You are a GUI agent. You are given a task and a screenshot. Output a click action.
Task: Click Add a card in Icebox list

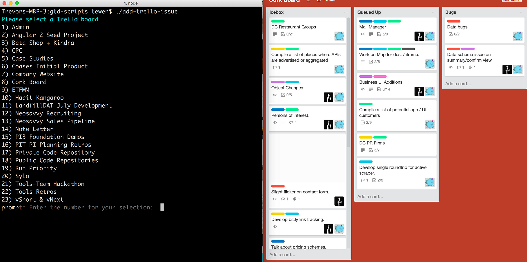click(x=282, y=255)
